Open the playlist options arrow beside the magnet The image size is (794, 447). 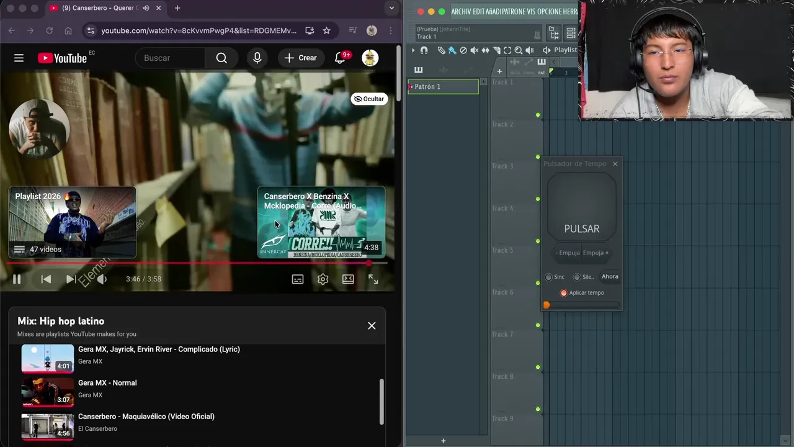tap(413, 50)
